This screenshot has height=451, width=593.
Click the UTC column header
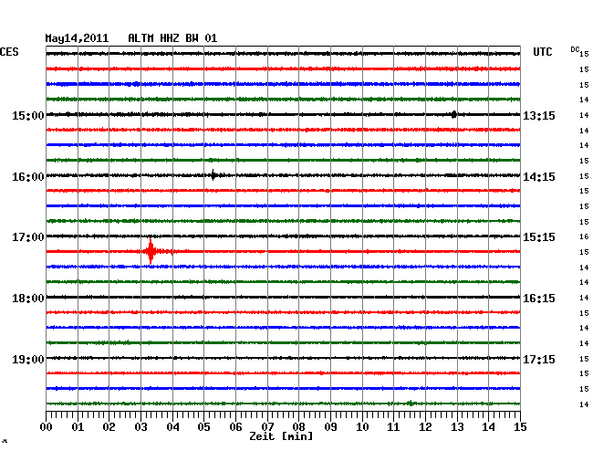(x=542, y=52)
